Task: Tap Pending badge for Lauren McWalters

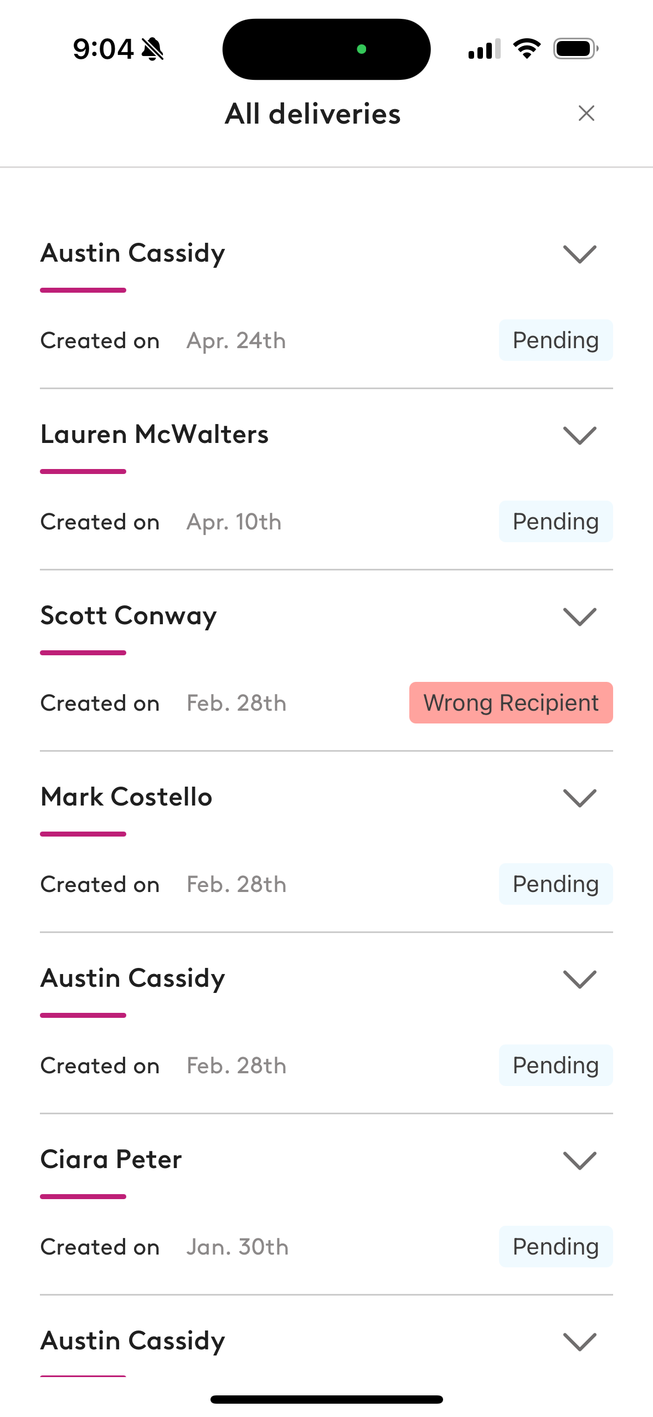Action: 556,521
